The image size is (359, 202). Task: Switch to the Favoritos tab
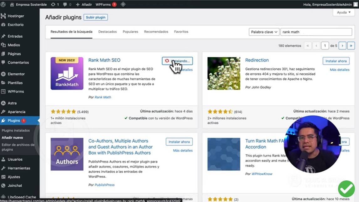pos(181,32)
